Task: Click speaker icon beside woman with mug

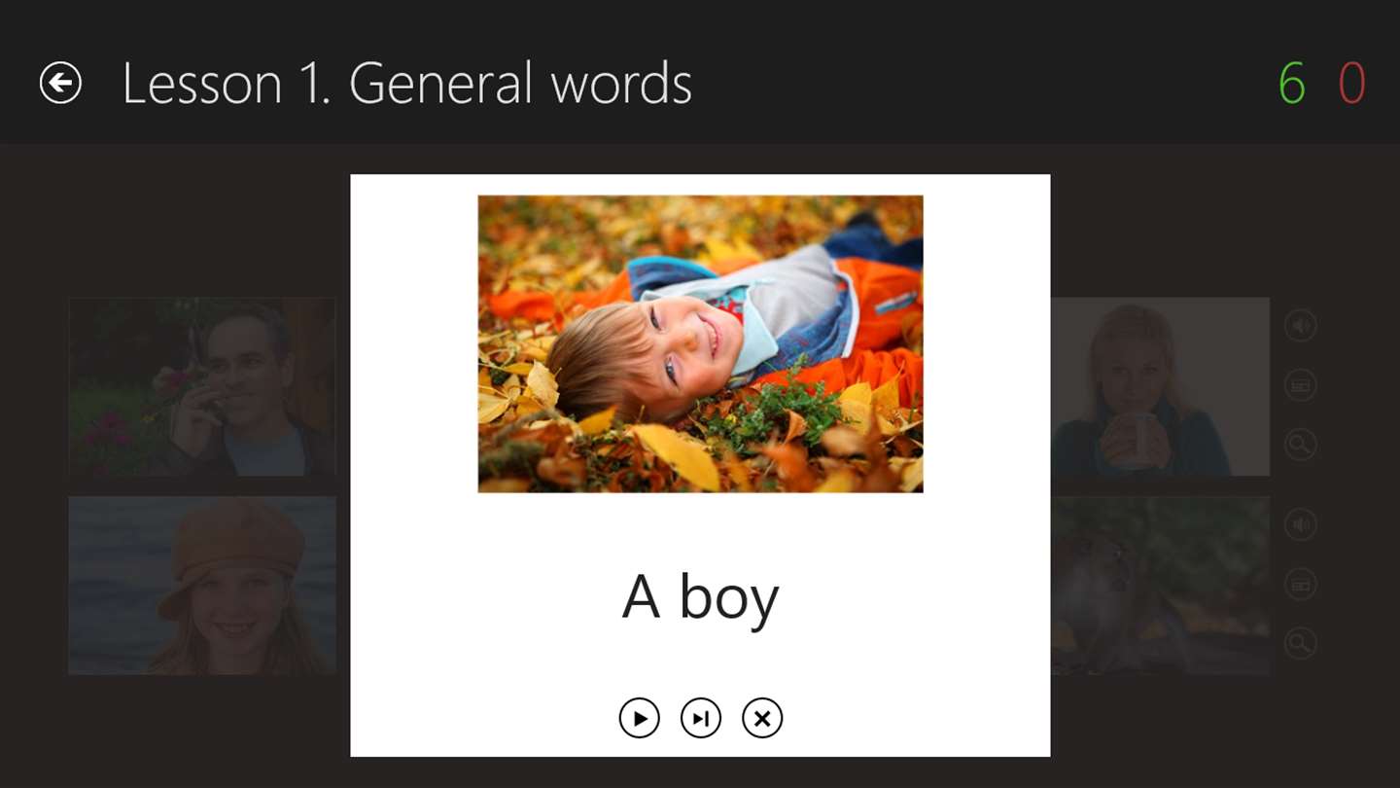Action: coord(1300,326)
